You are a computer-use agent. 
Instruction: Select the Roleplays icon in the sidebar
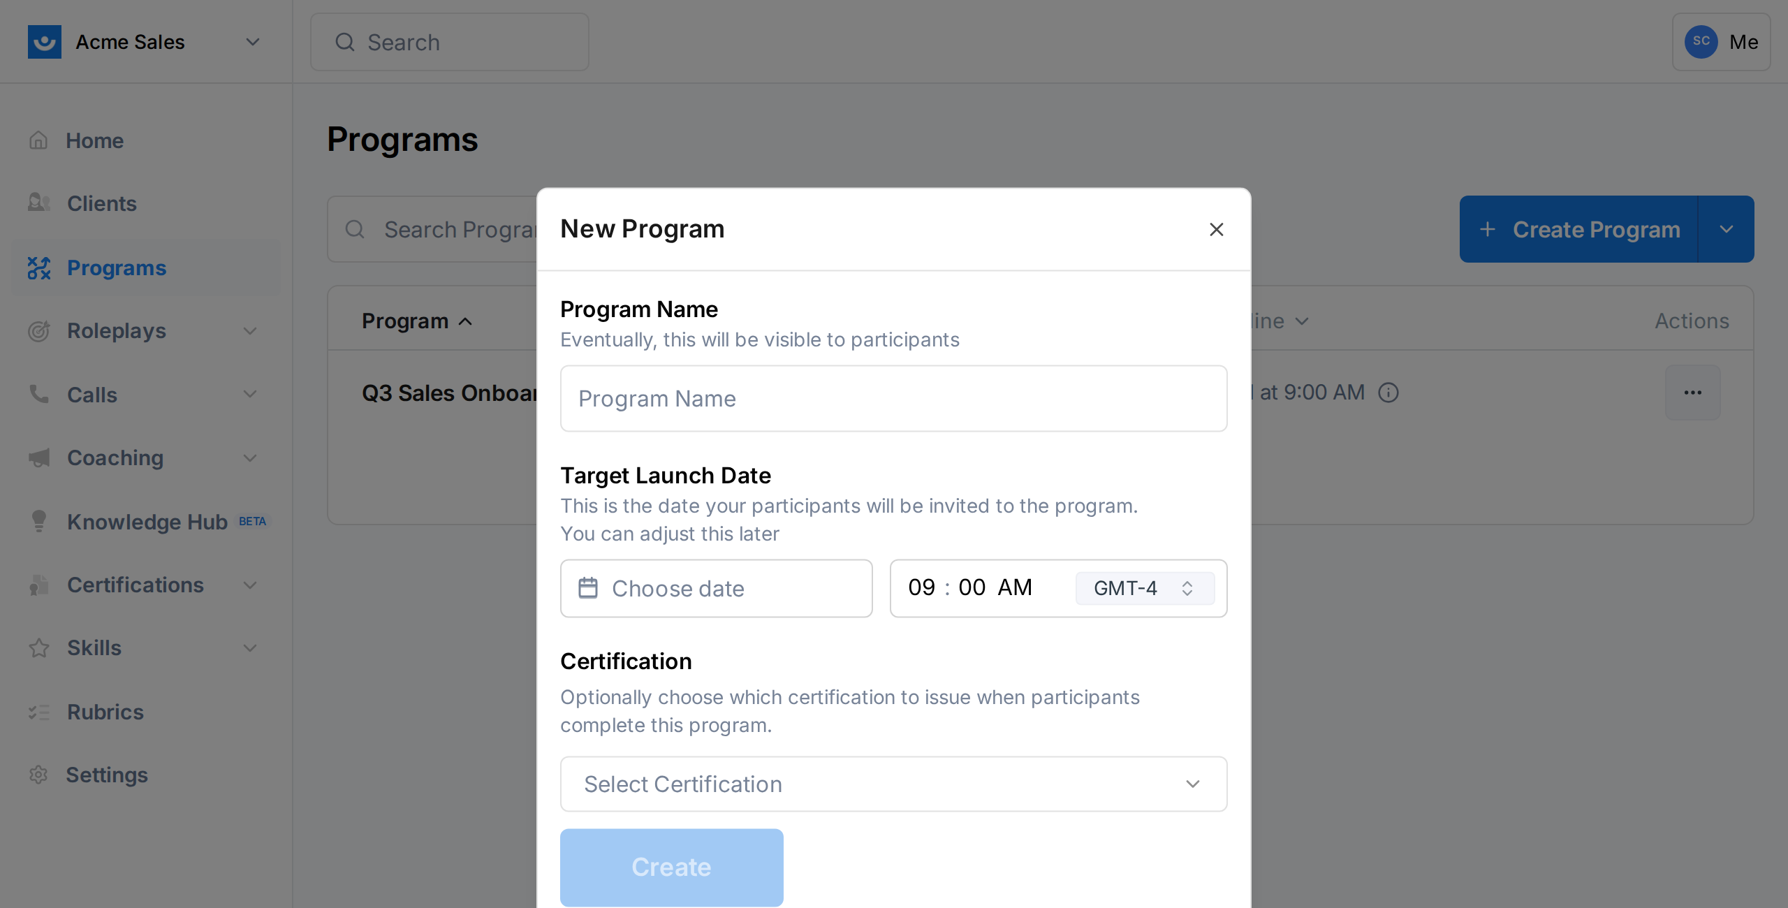[38, 330]
